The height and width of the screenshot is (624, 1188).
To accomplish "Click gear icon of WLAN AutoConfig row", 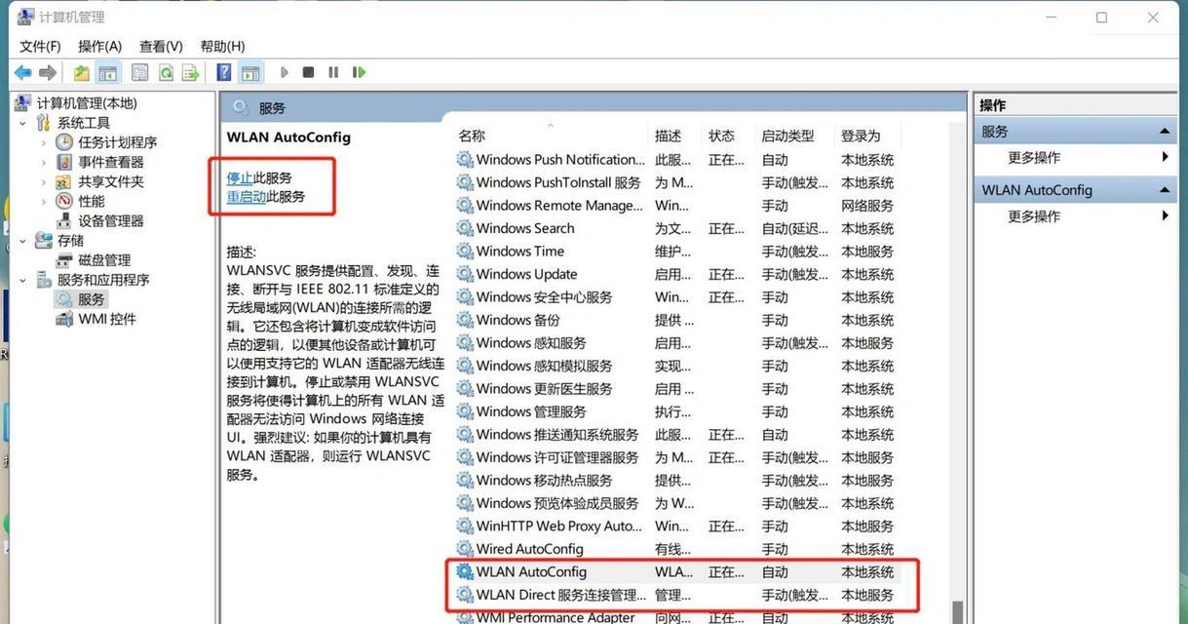I will pos(465,572).
